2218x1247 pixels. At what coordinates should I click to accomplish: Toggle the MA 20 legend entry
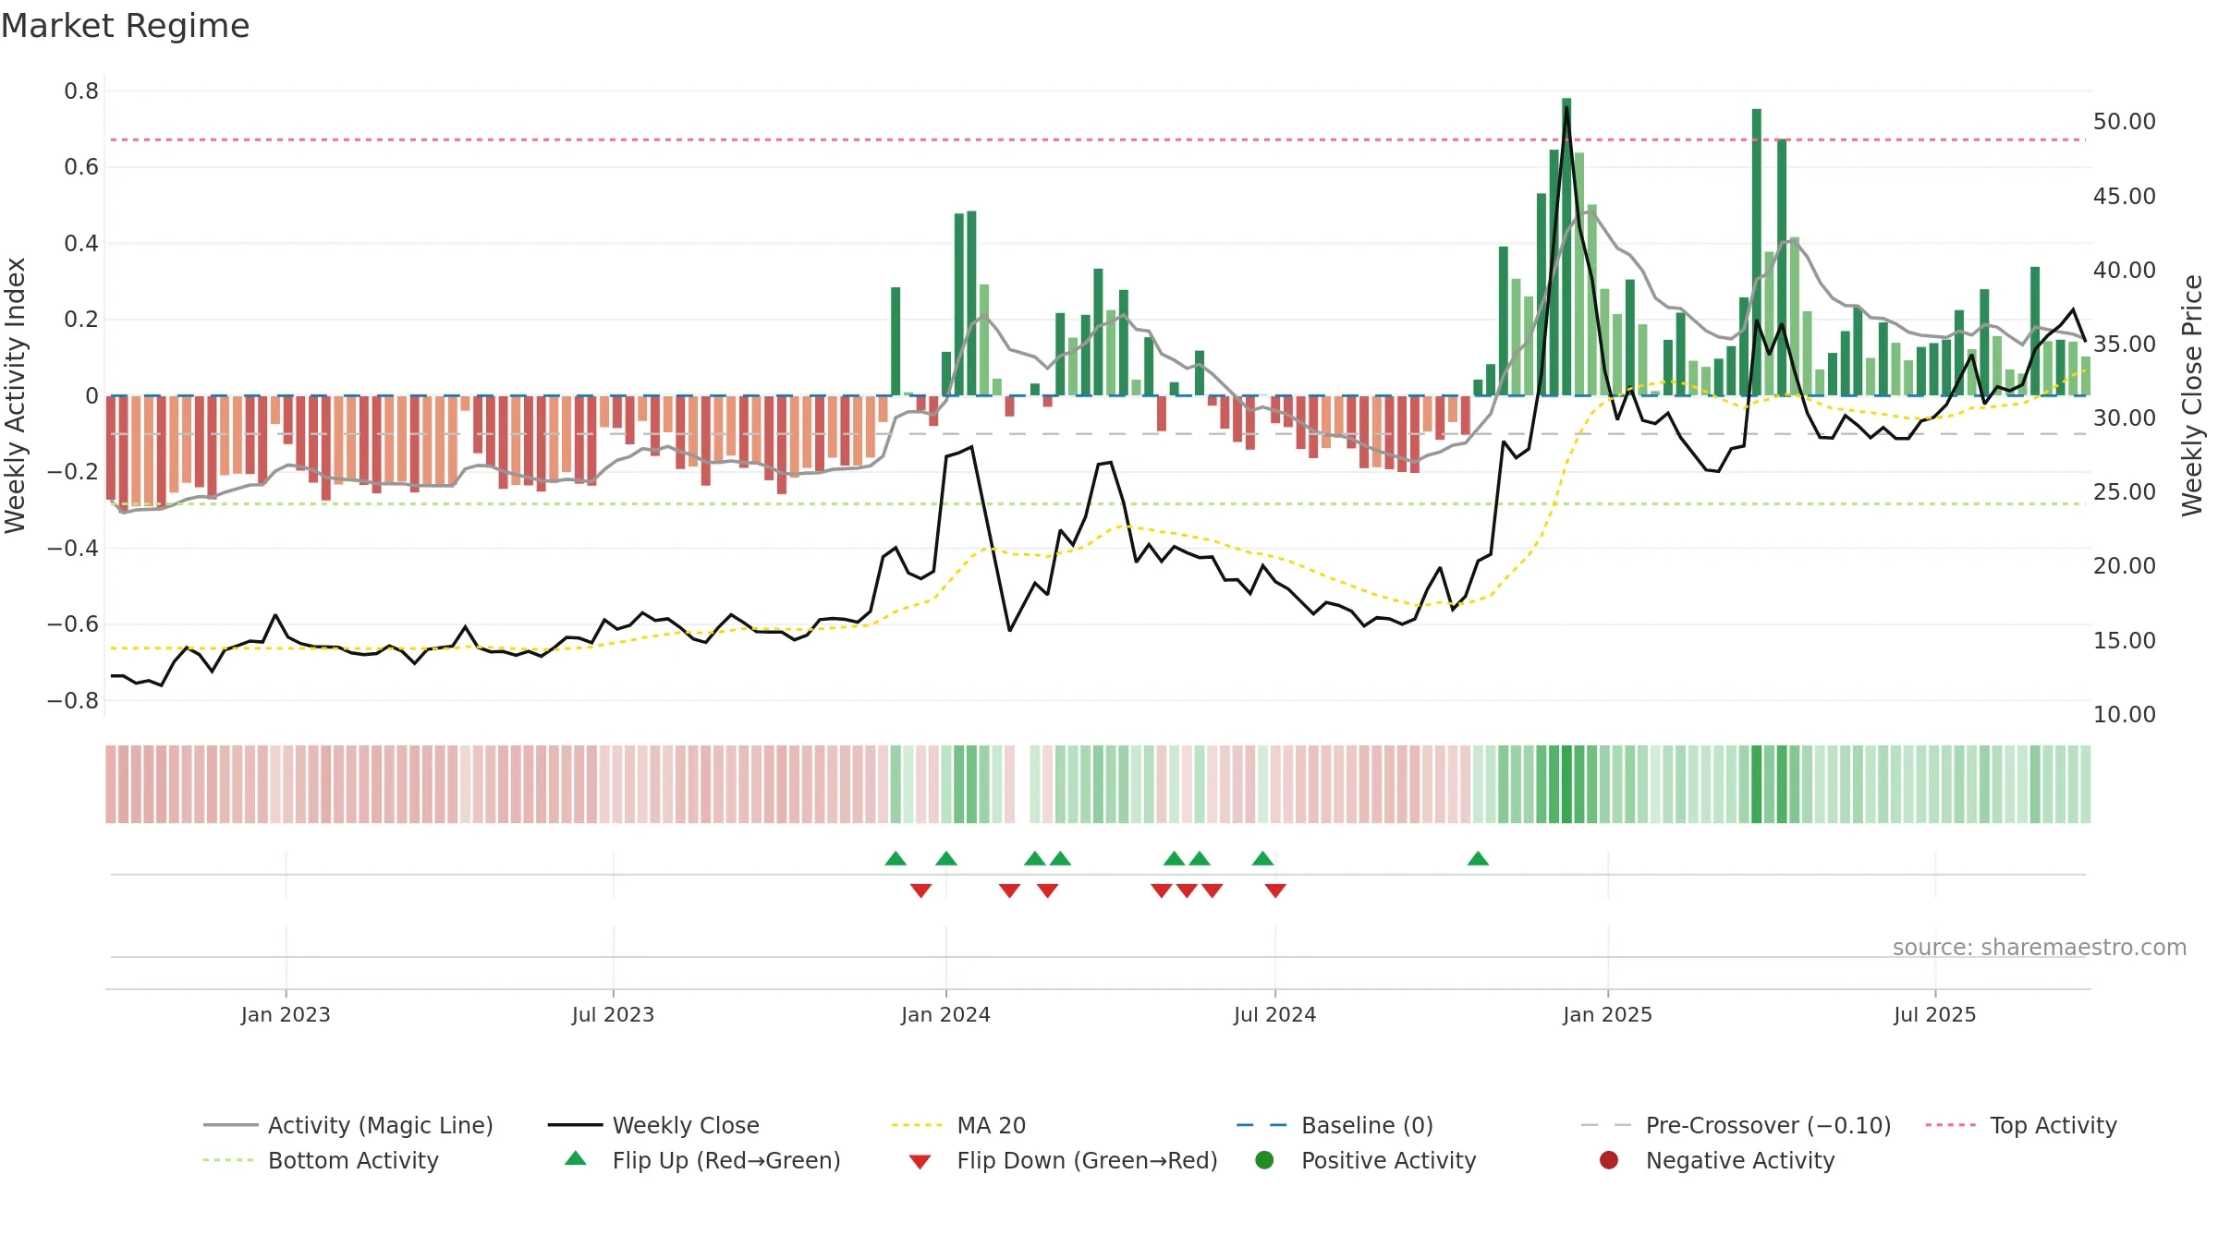coord(958,1125)
